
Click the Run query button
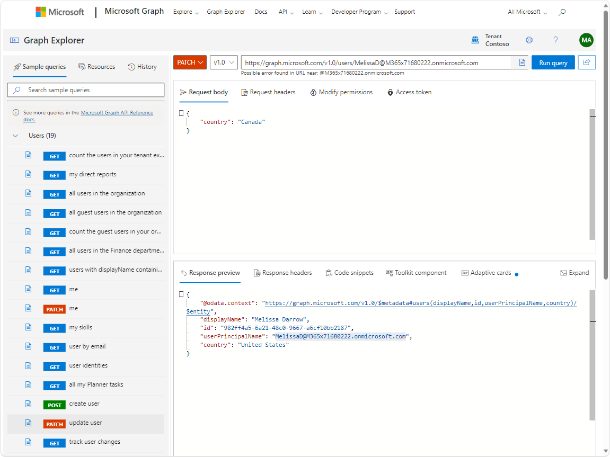pos(553,62)
